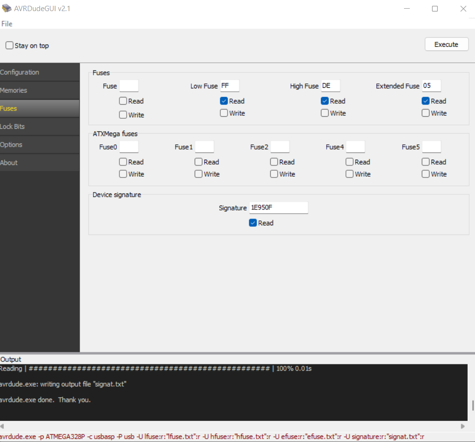Check Write under Low Fuse
Screen dimensions: 475x442
tap(224, 113)
